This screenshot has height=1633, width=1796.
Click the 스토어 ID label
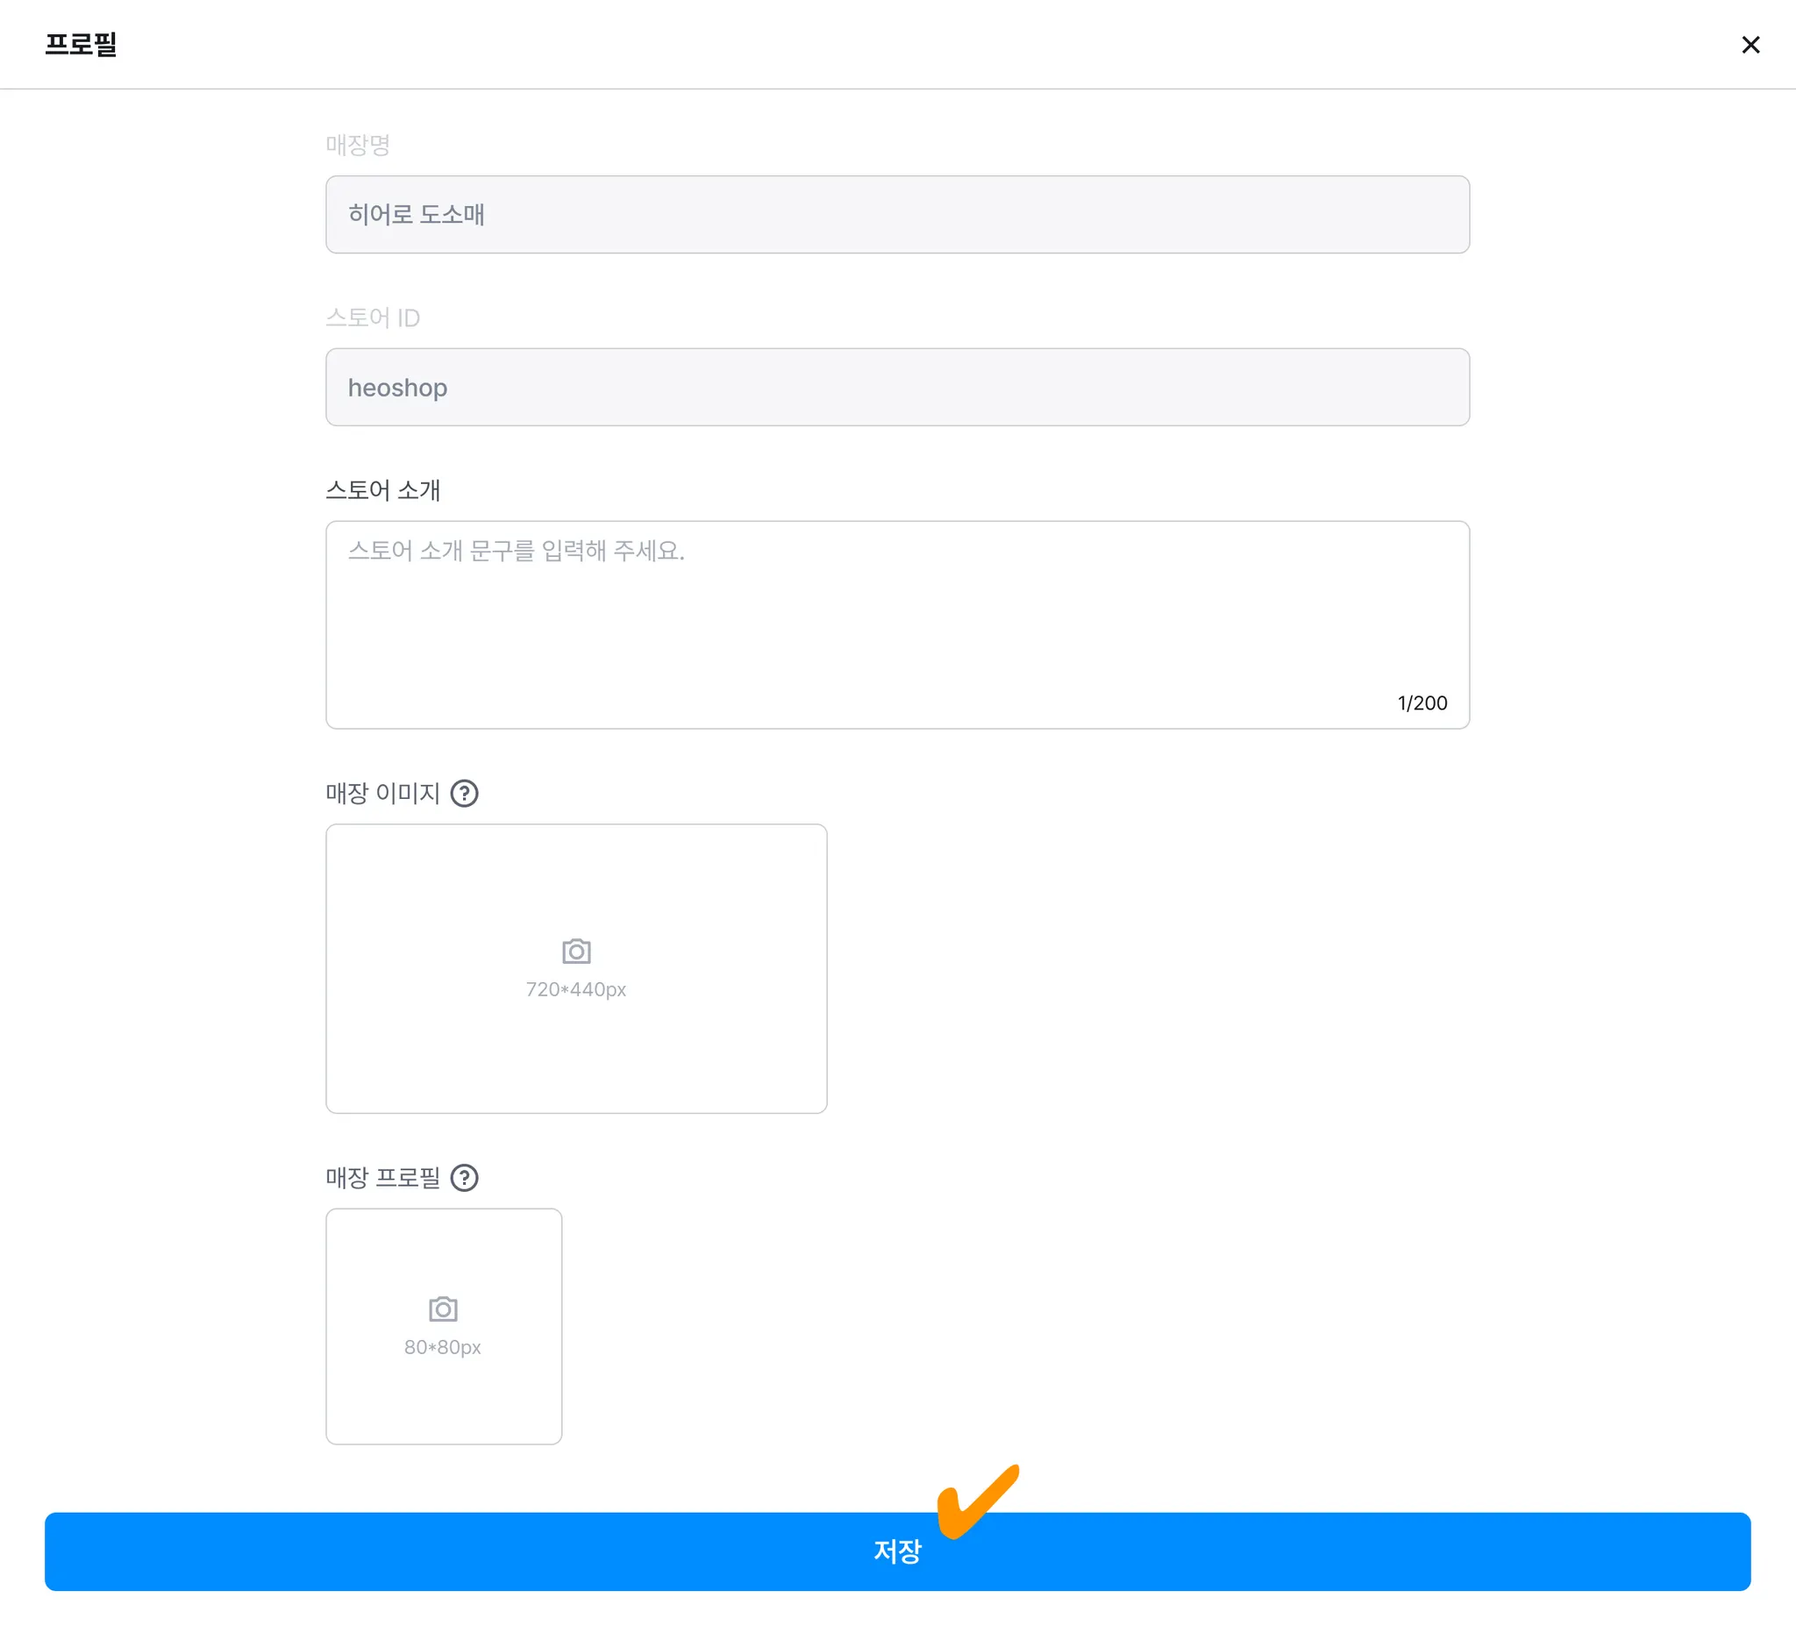[373, 318]
